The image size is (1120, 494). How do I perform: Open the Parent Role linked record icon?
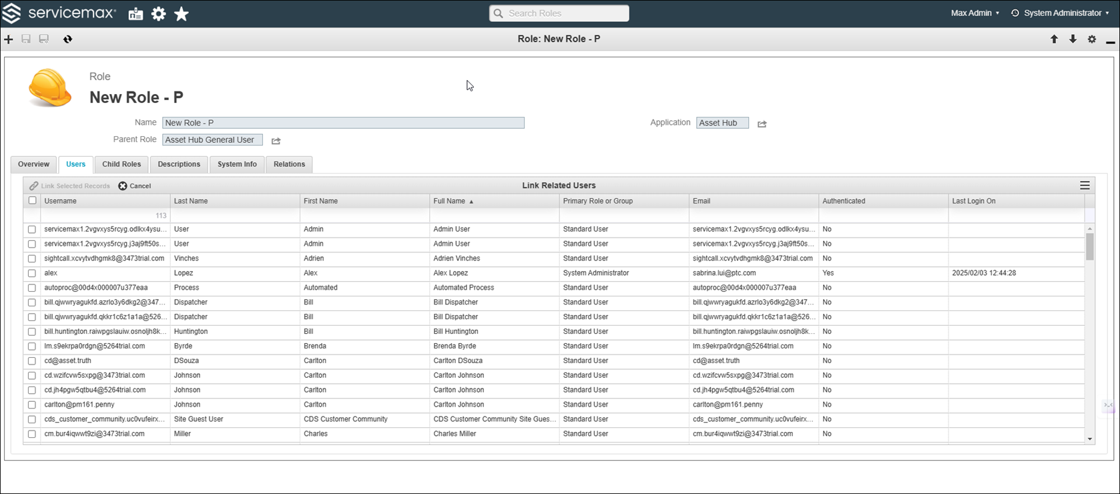pyautogui.click(x=276, y=141)
